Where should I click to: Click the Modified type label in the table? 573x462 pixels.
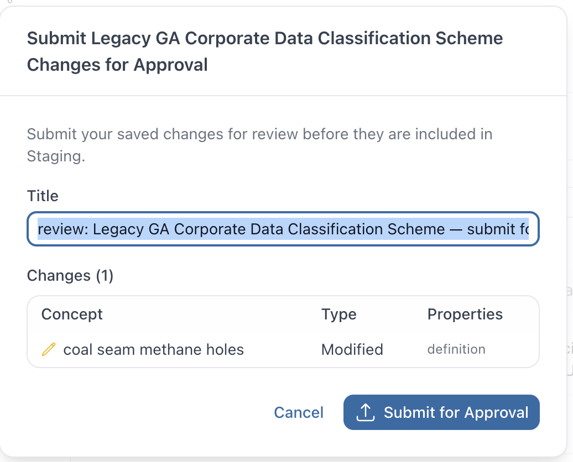click(x=352, y=349)
